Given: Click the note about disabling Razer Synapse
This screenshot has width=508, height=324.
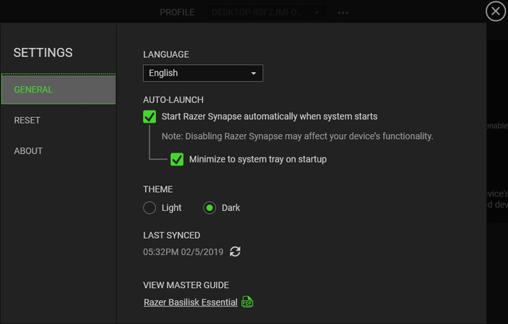Looking at the screenshot, I should [298, 136].
